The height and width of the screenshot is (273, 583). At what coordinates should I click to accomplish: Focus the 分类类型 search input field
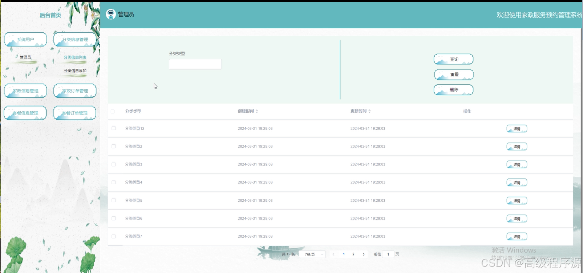coord(195,64)
